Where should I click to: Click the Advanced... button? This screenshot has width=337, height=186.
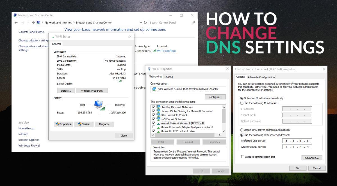tap(312, 158)
